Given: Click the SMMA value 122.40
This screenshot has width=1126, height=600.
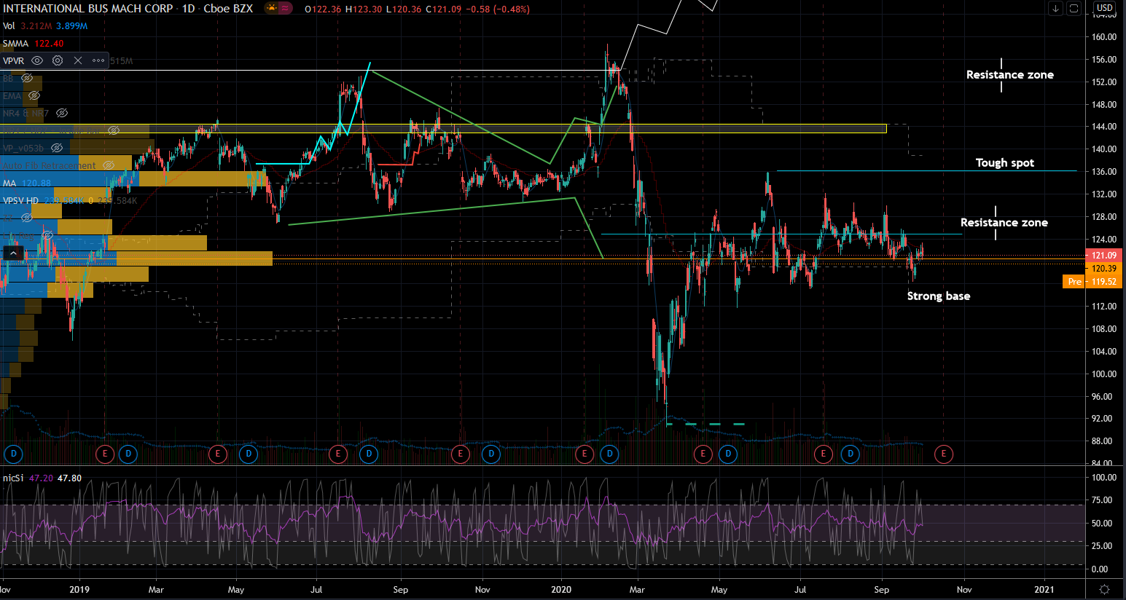Looking at the screenshot, I should click(49, 44).
